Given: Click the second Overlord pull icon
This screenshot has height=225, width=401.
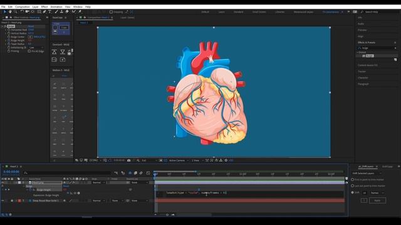Looking at the screenshot, I should click(x=63, y=52).
